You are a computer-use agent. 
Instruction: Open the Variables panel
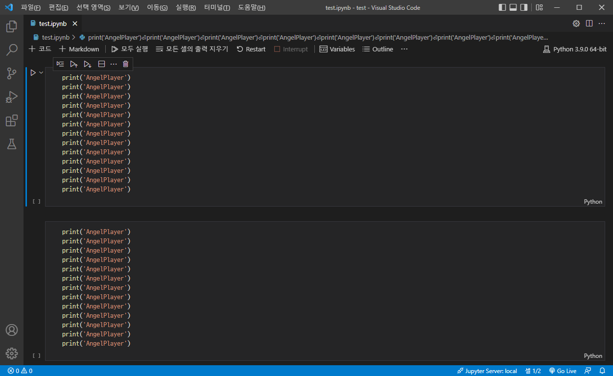pos(337,49)
